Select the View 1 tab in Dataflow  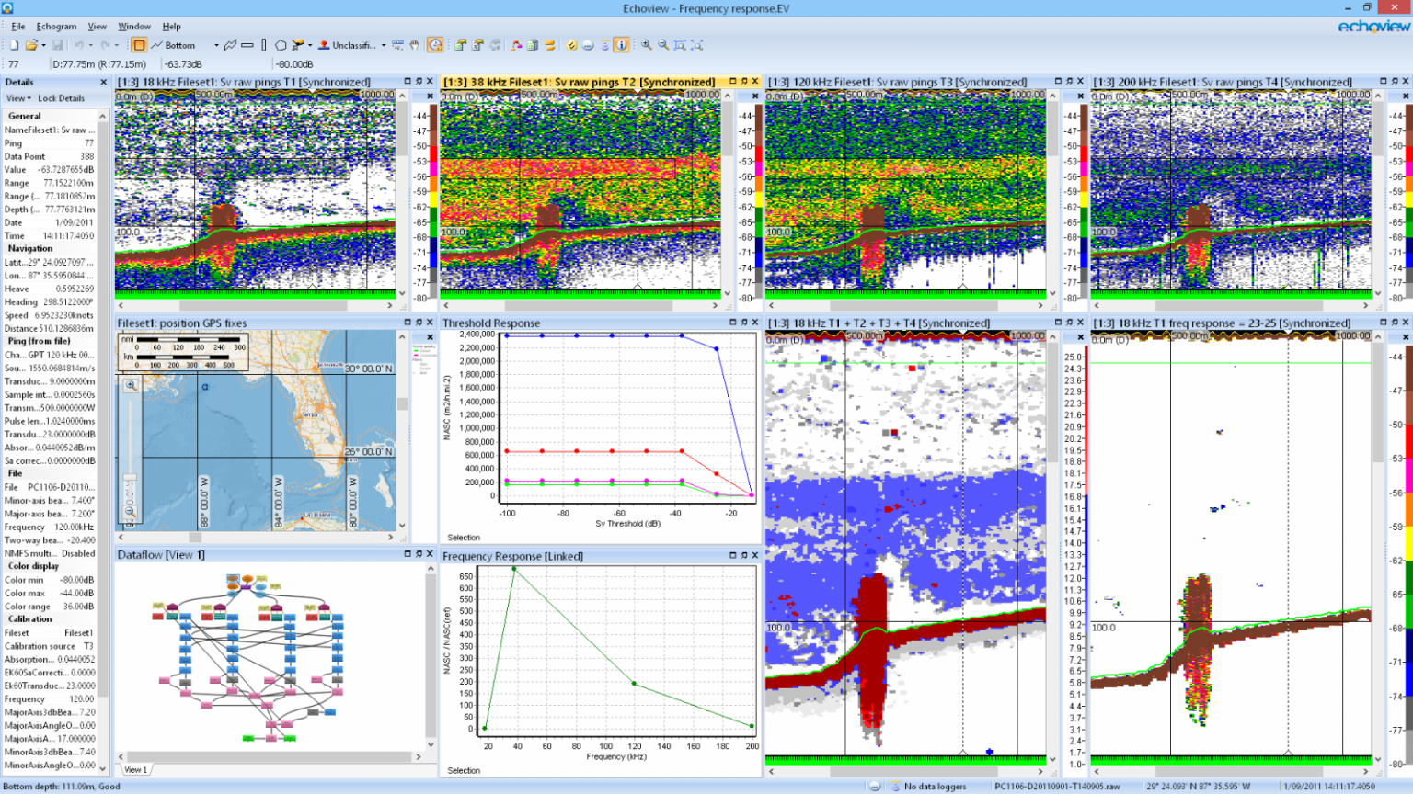pos(135,770)
